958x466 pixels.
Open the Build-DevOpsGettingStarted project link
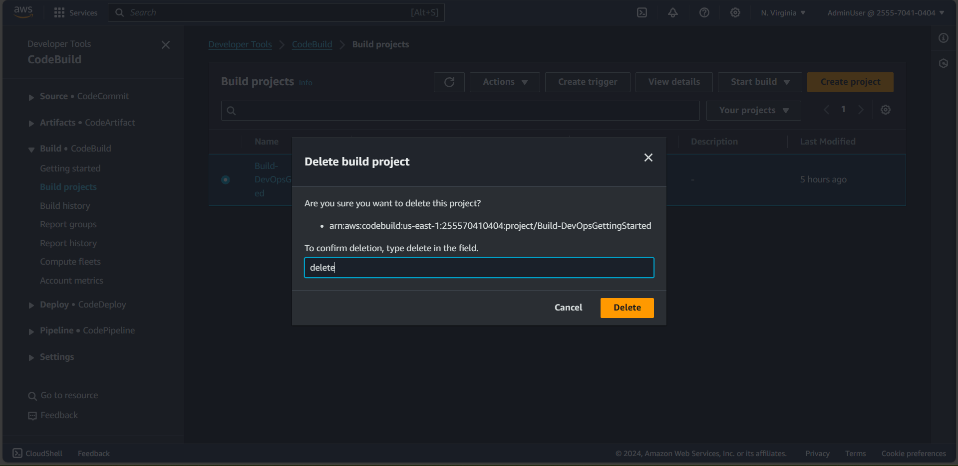pyautogui.click(x=273, y=179)
